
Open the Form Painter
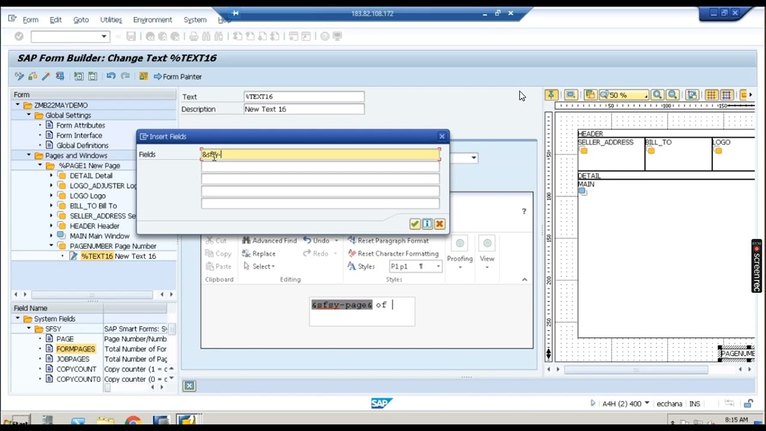pyautogui.click(x=178, y=77)
